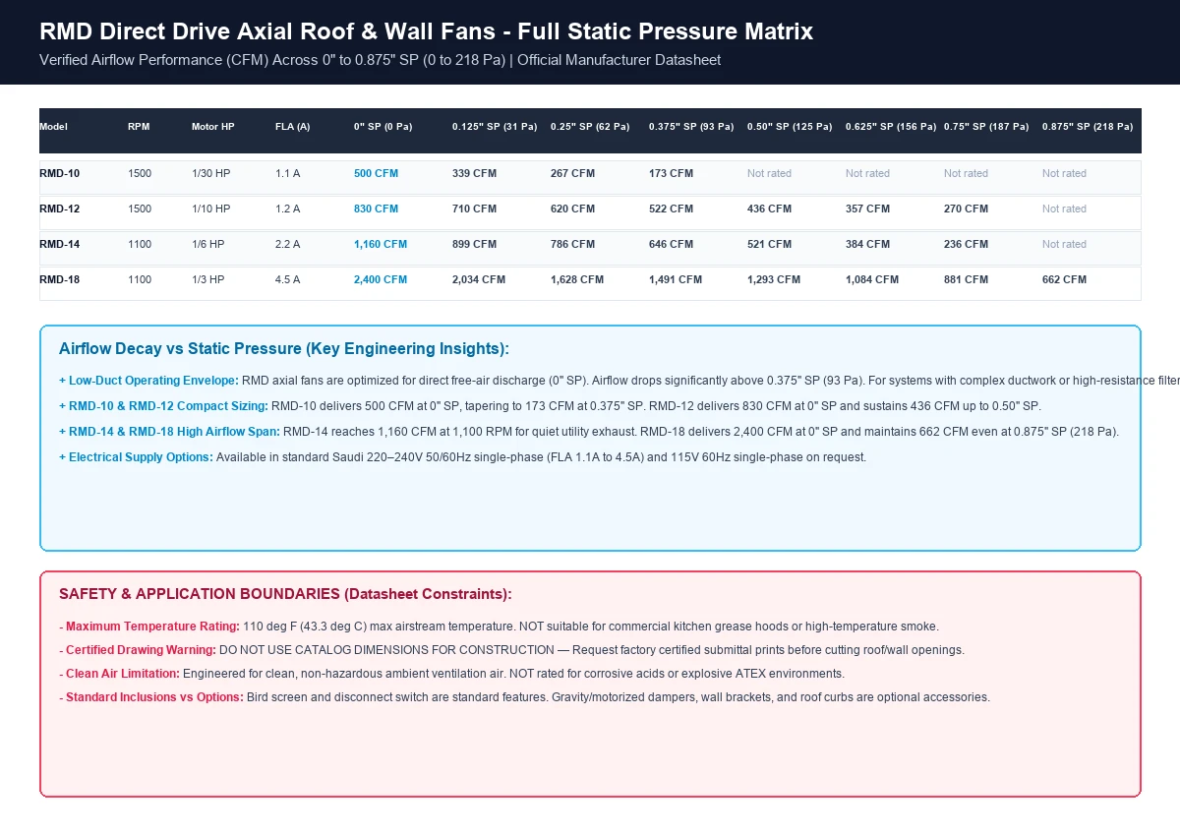Click the 2,034 CFM cell

(479, 280)
